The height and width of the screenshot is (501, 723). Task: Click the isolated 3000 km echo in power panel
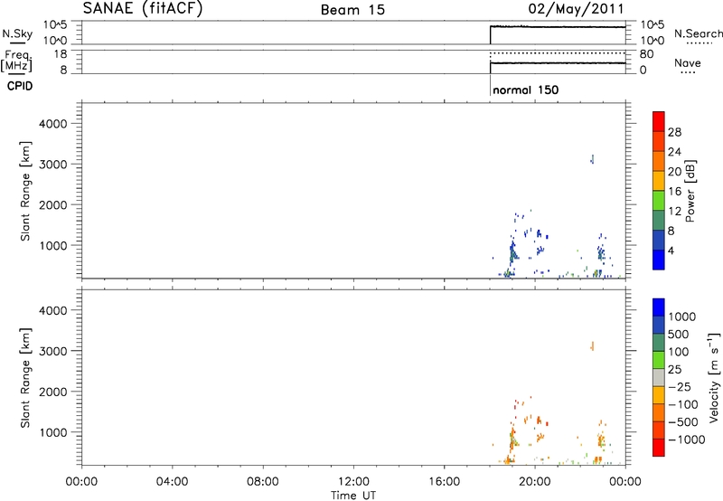click(593, 159)
